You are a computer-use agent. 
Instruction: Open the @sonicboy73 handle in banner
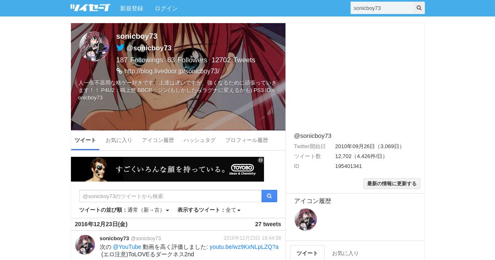coord(149,48)
